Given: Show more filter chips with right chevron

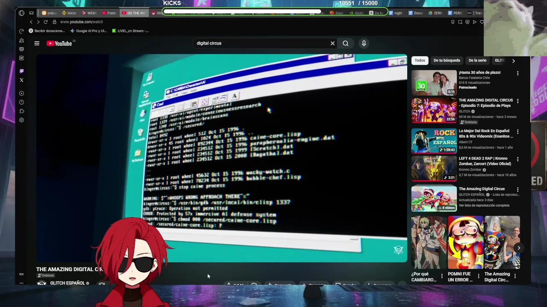Looking at the screenshot, I should pyautogui.click(x=513, y=61).
